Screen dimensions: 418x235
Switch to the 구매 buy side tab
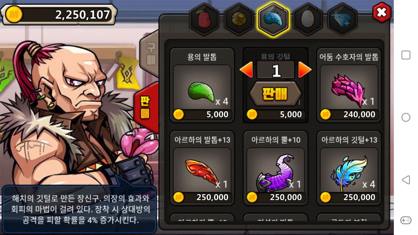tap(150, 54)
